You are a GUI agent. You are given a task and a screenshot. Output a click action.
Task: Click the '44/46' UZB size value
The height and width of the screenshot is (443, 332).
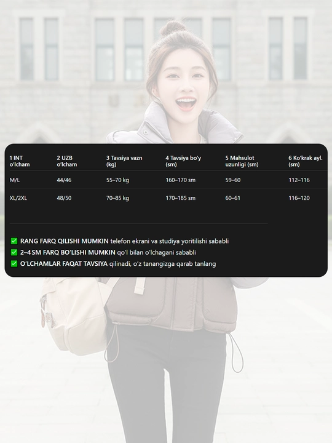[64, 180]
